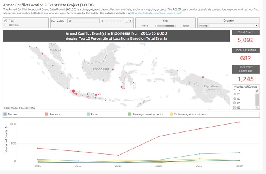Click the Percentile slider handle
The image size is (266, 174).
click(x=101, y=21)
